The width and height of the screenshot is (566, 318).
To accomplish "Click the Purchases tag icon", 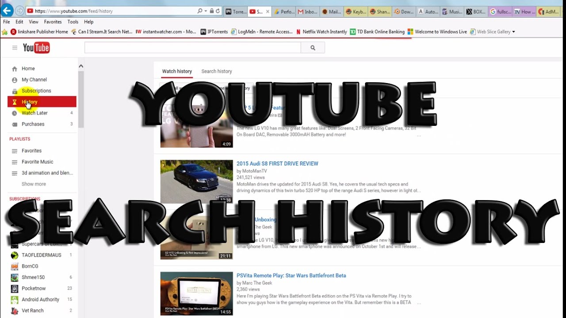I will click(15, 124).
